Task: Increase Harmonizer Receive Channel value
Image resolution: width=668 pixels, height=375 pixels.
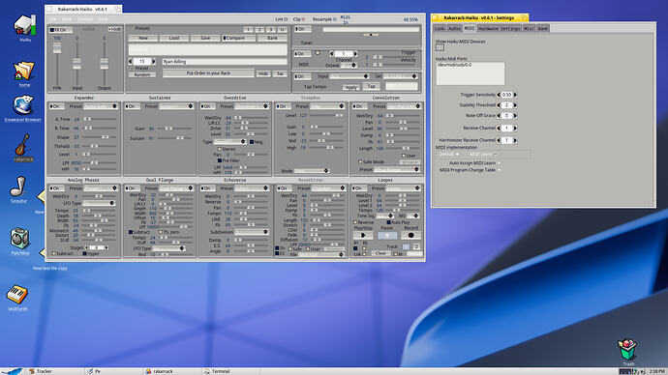Action: pos(515,140)
